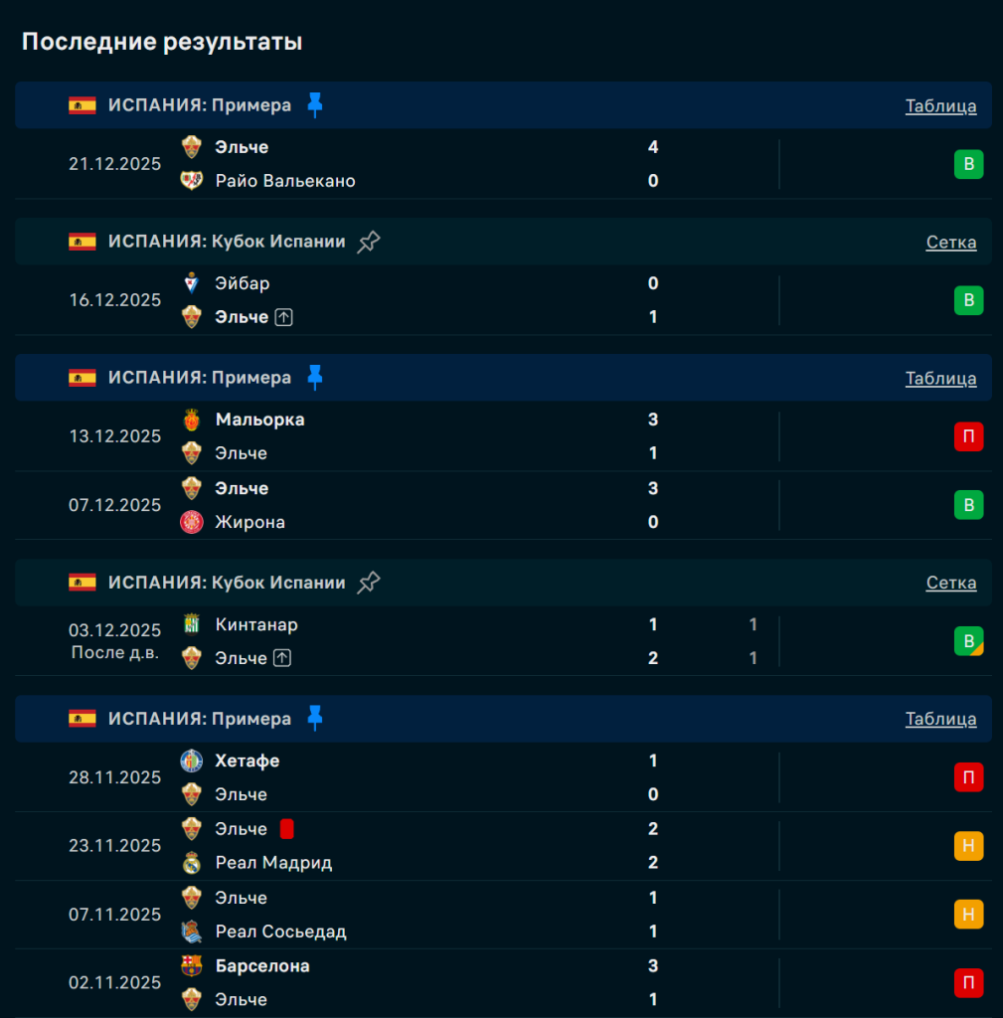Viewport: 1003px width, 1018px height.
Task: Click the Реал Сосьедад team logo
Action: pyautogui.click(x=192, y=932)
